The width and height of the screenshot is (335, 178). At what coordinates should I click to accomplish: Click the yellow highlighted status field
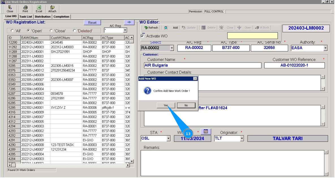(x=252, y=36)
